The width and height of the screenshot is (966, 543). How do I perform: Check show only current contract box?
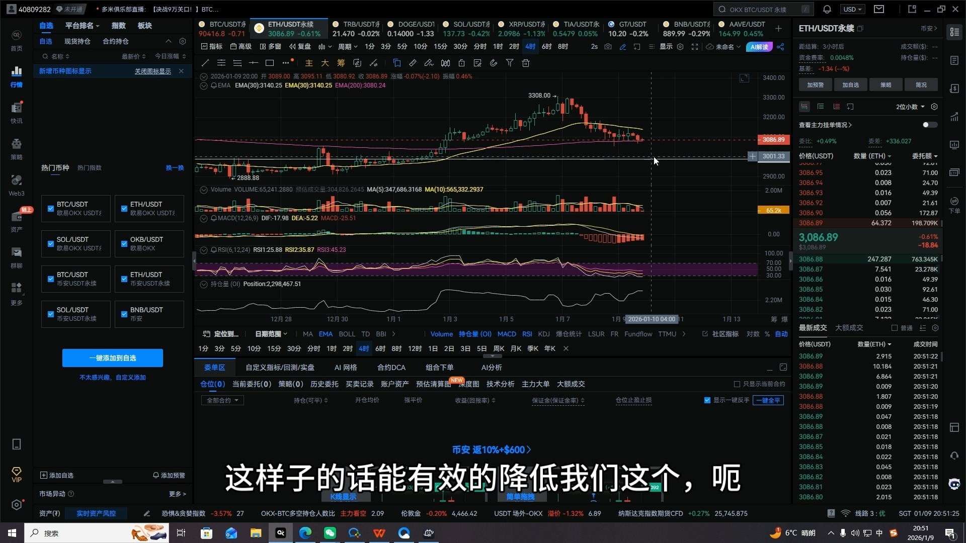click(x=737, y=384)
